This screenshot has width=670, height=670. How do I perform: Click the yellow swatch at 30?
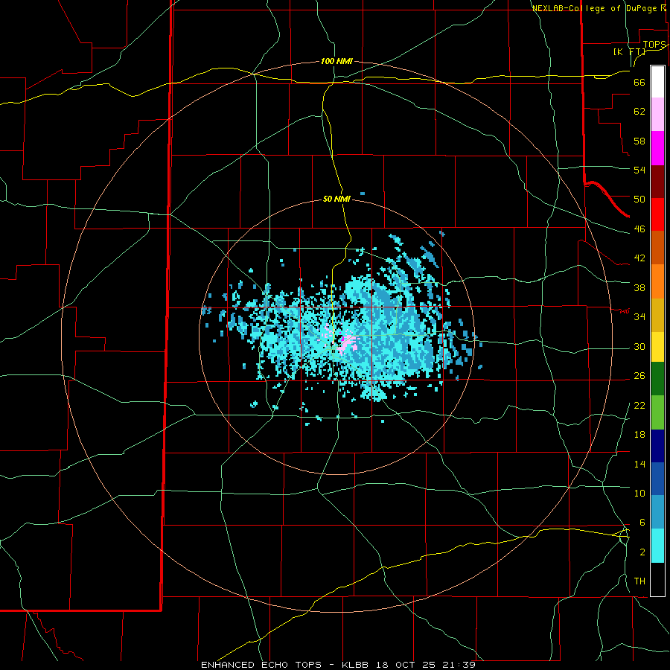pos(657,347)
